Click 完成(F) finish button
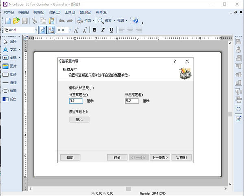Screen dimensions: 244x196 tap(181, 157)
